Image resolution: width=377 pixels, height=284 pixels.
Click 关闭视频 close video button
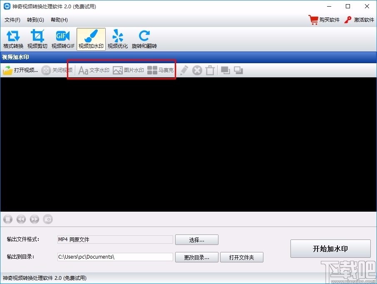57,70
